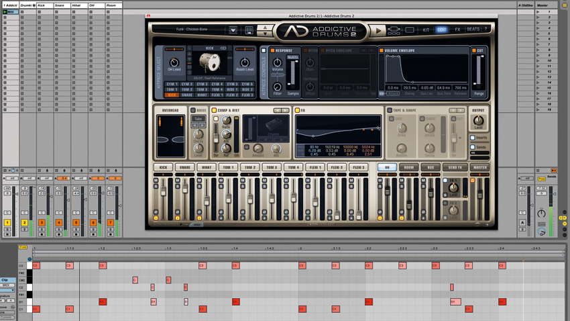570x321 pixels.
Task: Click the Noise type Tube selector
Action: pyautogui.click(x=198, y=119)
